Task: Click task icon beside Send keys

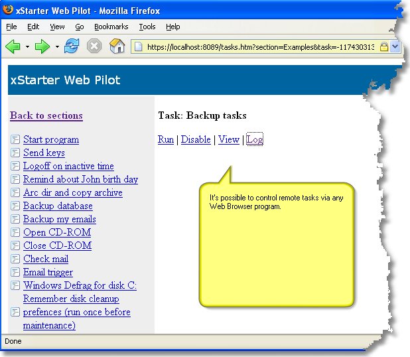Action: point(15,153)
